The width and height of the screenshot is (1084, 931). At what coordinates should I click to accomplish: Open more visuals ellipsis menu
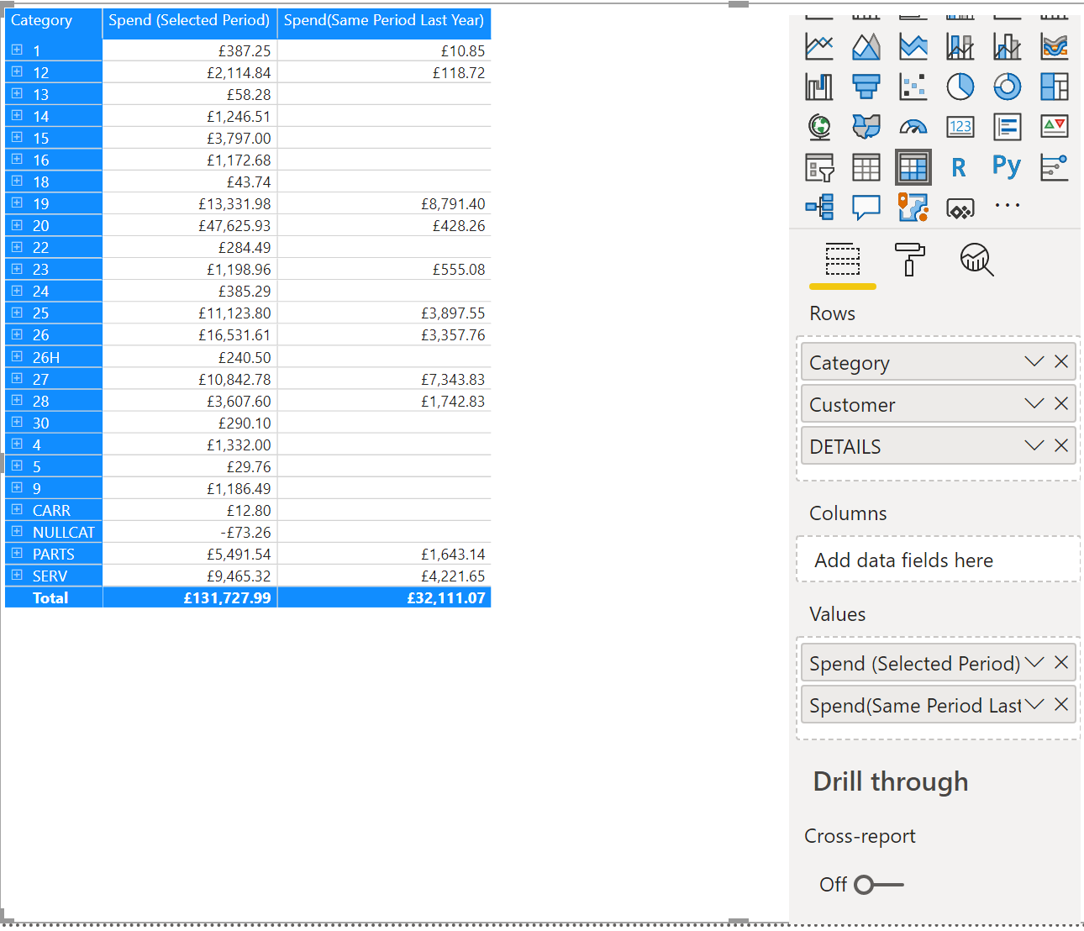pyautogui.click(x=1007, y=205)
